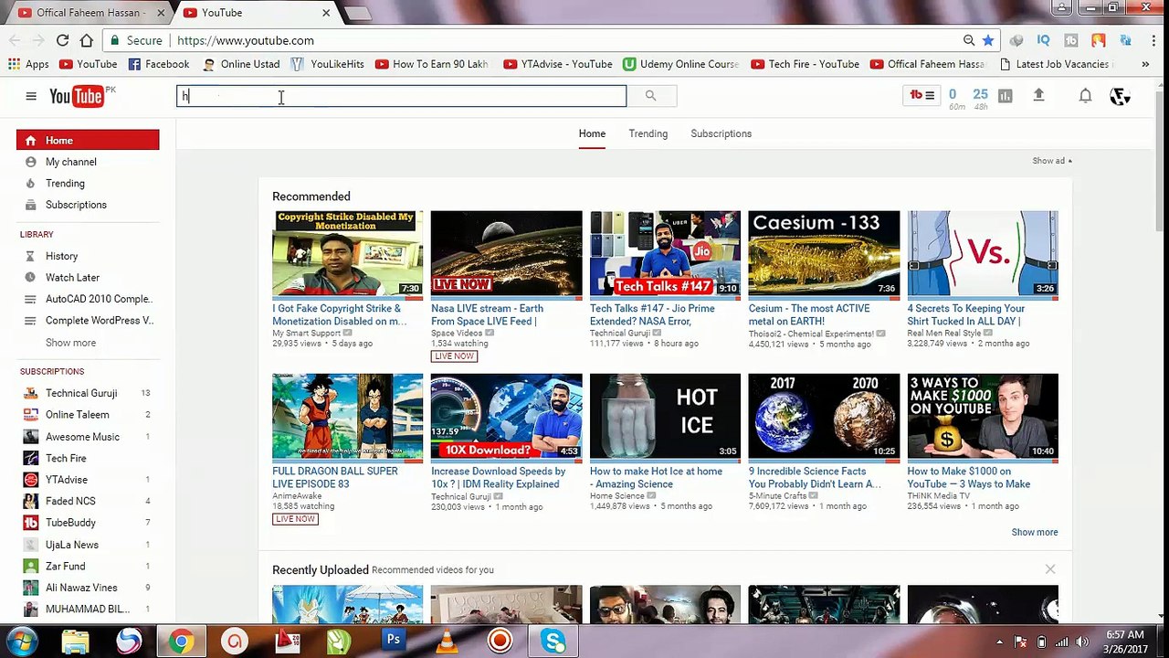Open Apps in the bookmarks bar
Screen dimensions: 1169x658
click(x=28, y=64)
